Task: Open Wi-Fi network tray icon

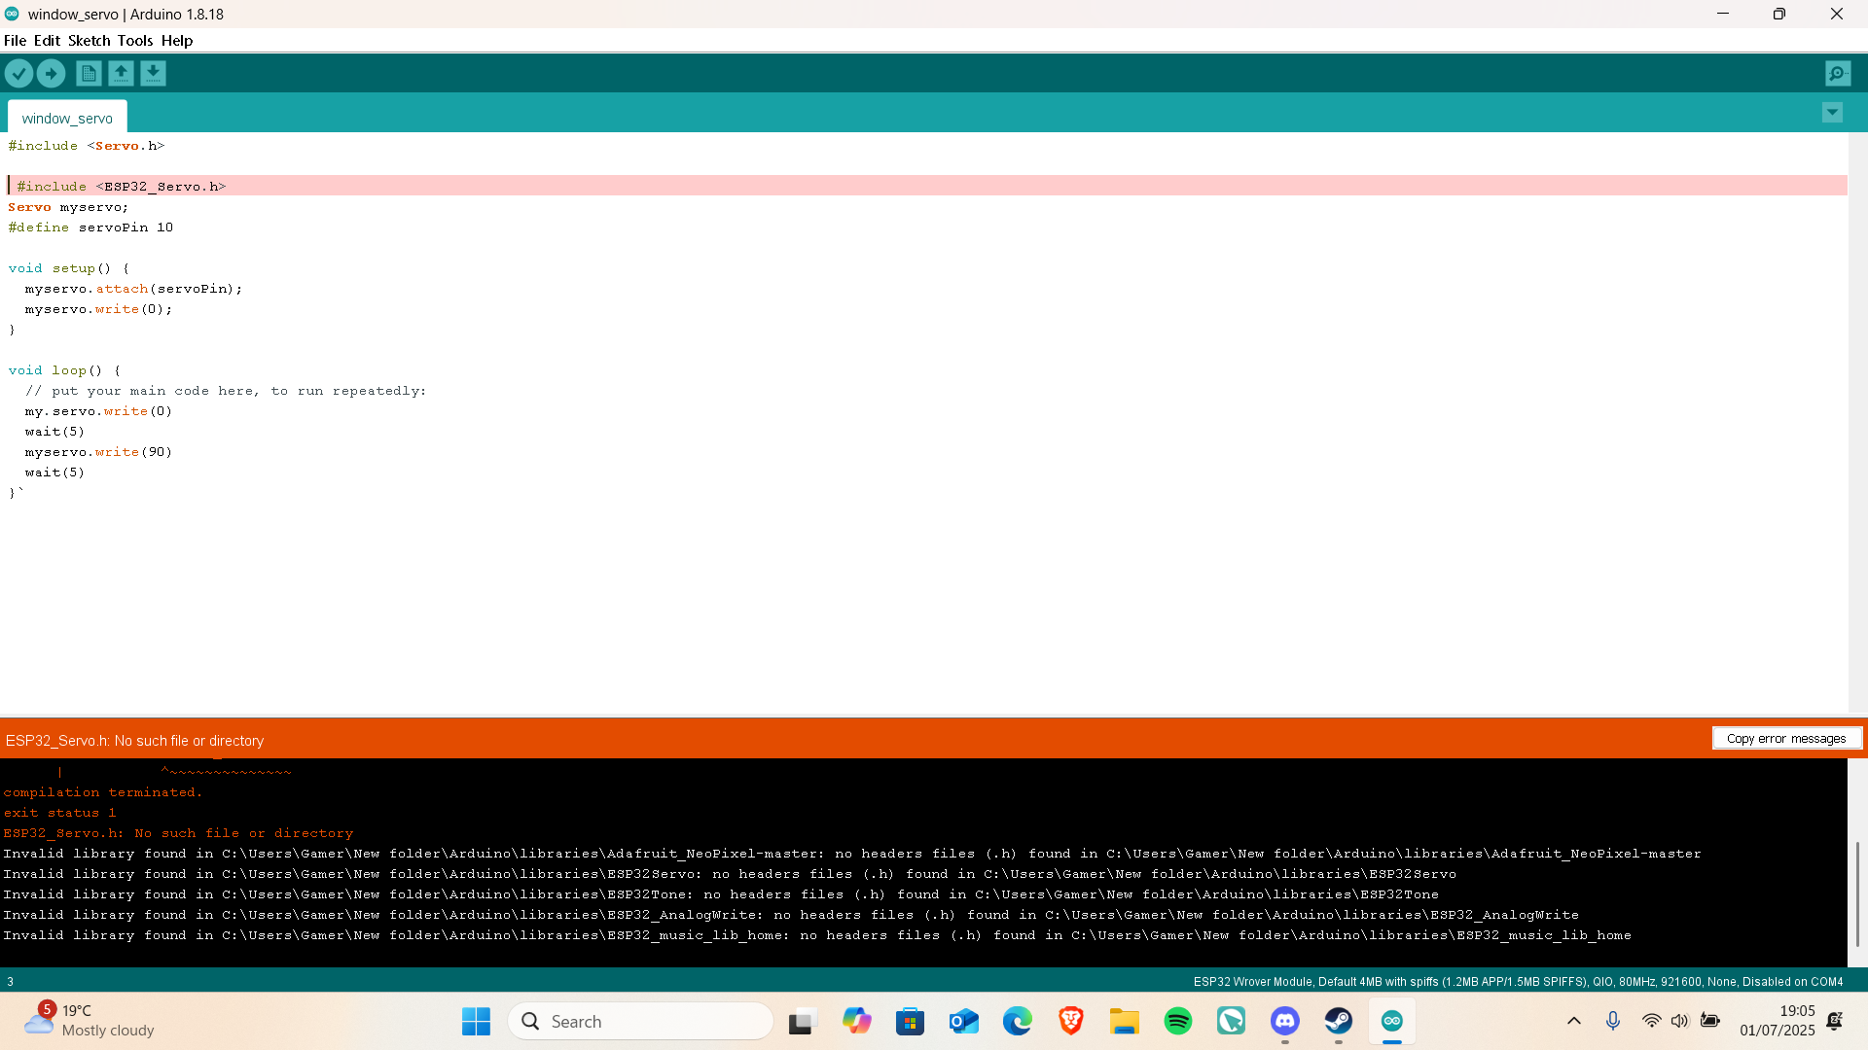Action: tap(1651, 1021)
